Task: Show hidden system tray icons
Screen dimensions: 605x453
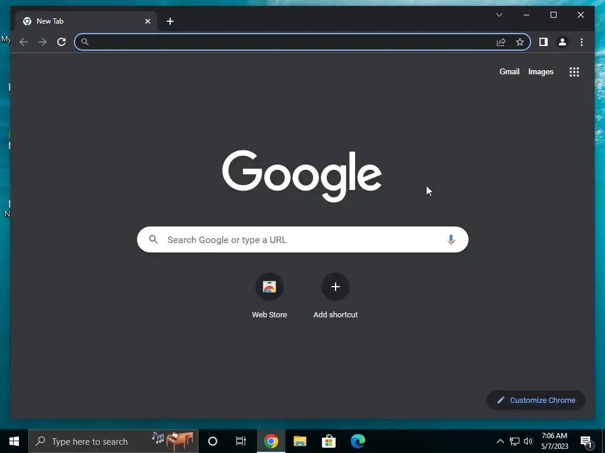Action: point(500,441)
